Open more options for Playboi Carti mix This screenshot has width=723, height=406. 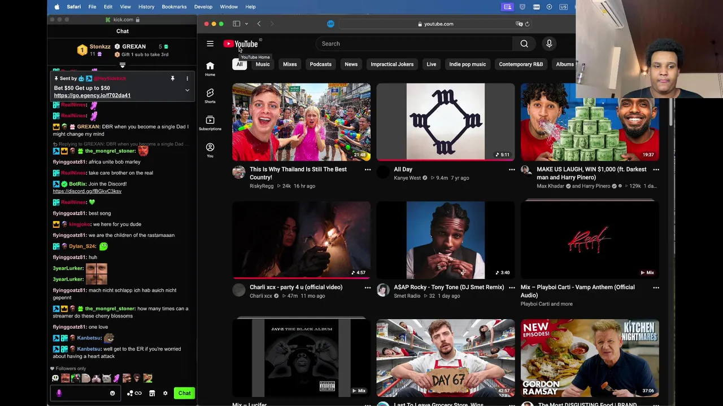point(656,288)
